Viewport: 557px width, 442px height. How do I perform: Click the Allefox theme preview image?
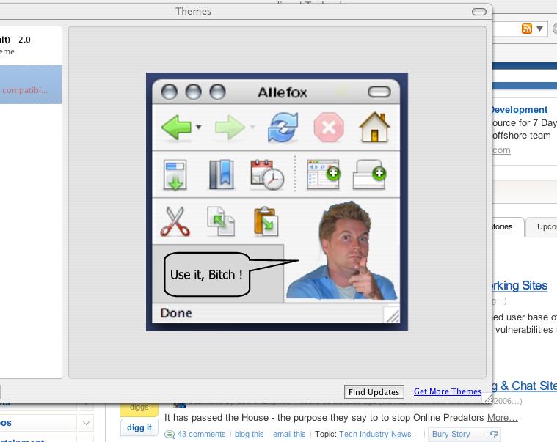277,202
